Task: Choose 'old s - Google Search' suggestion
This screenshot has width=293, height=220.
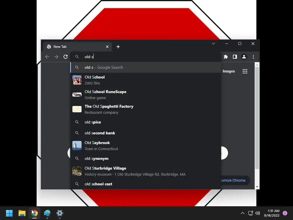Action: pyautogui.click(x=146, y=67)
